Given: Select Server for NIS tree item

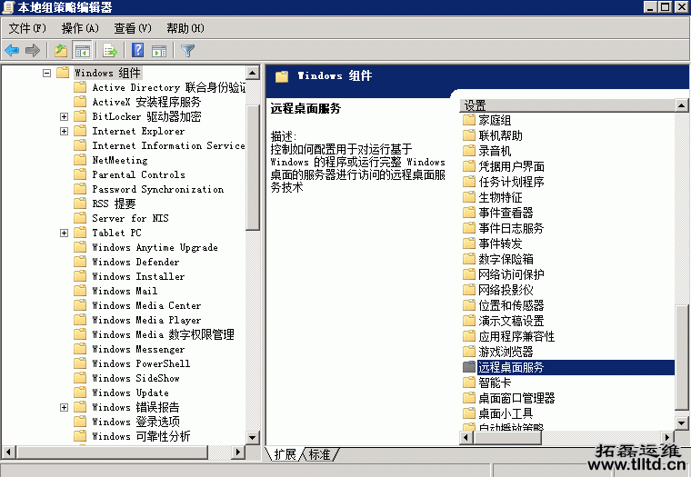Looking at the screenshot, I should (x=130, y=218).
